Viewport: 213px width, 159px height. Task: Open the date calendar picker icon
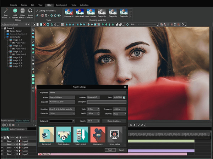[124, 97]
